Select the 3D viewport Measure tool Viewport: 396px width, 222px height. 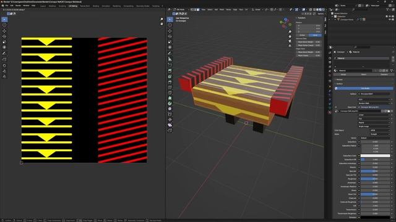[x=170, y=59]
